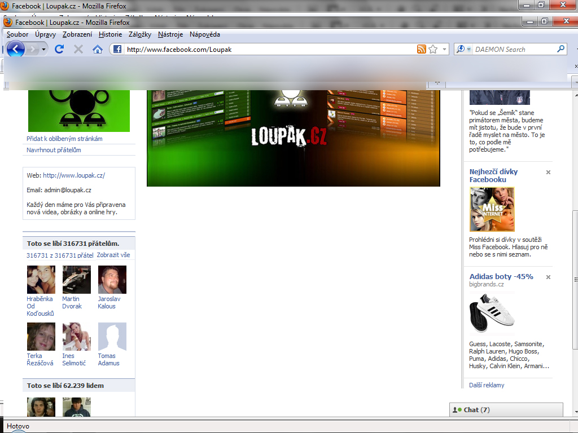Click the Loupak.cz banner image

[294, 138]
